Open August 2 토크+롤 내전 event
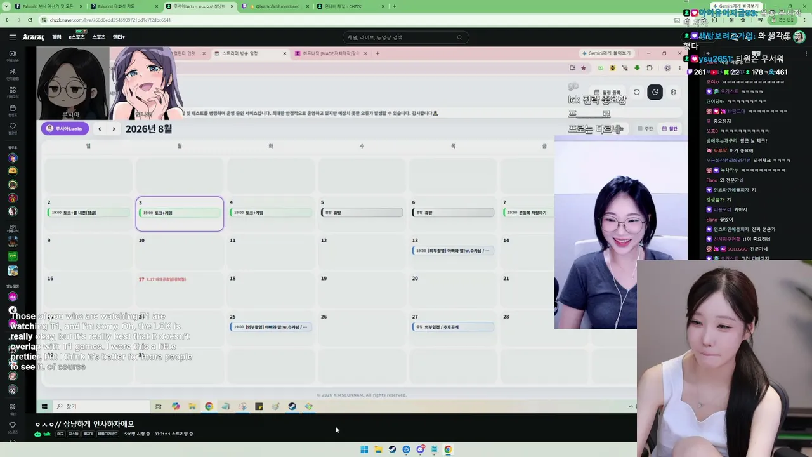Viewport: 812px width, 457px height. coord(88,213)
